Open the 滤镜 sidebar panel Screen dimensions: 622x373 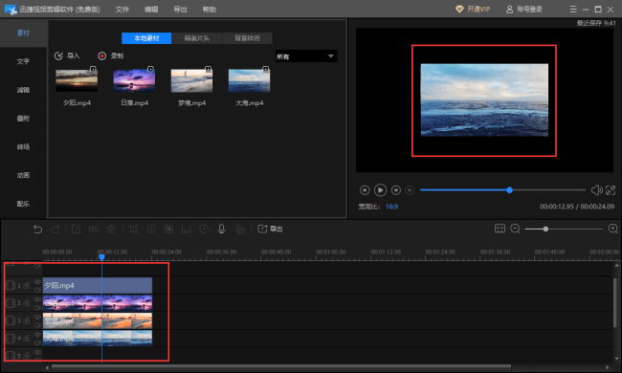(x=23, y=90)
